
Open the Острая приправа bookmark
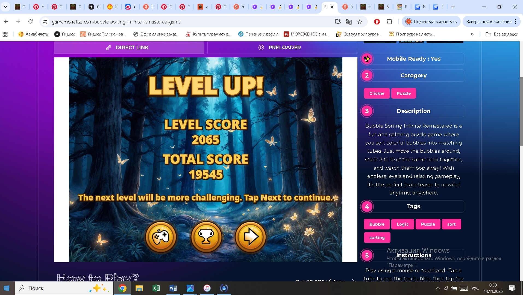pos(359,34)
